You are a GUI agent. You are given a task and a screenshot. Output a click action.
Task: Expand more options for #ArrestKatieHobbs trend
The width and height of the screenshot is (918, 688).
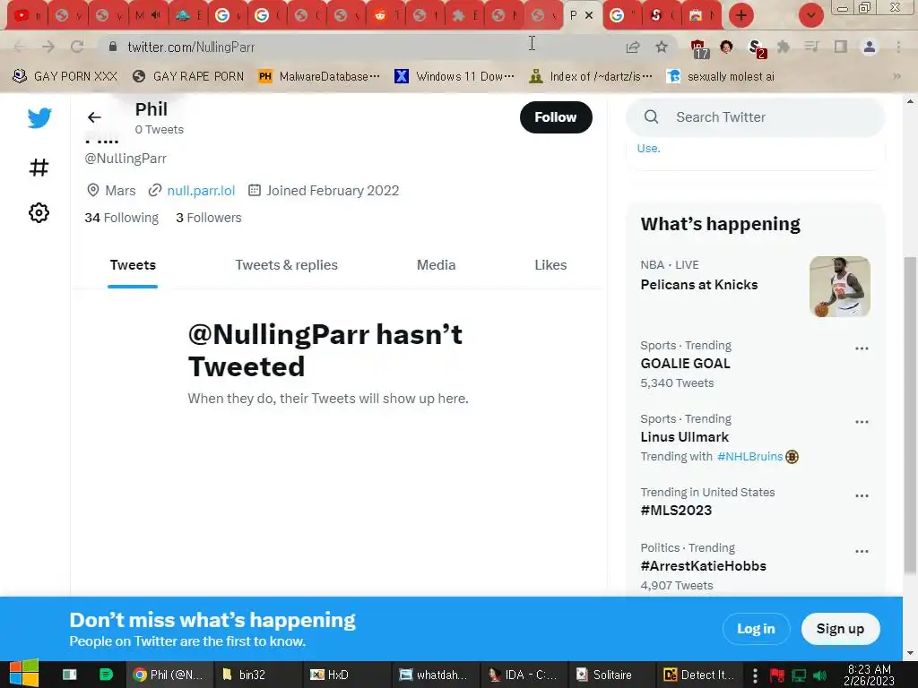pos(862,551)
